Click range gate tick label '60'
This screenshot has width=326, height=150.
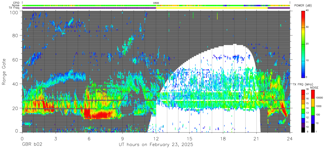[15, 60]
